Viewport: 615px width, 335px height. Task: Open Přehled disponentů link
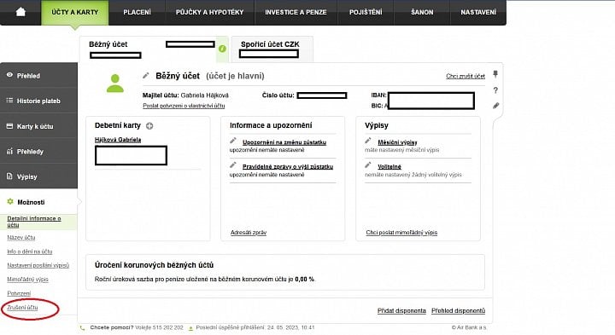coord(458,311)
